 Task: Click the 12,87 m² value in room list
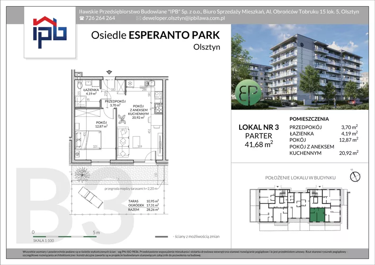348,140
